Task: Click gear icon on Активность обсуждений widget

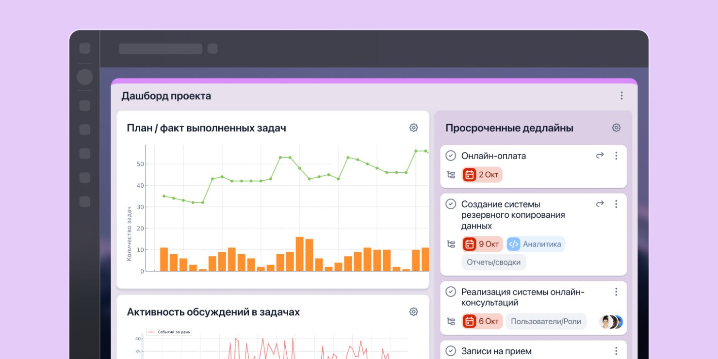Action: coord(413,311)
